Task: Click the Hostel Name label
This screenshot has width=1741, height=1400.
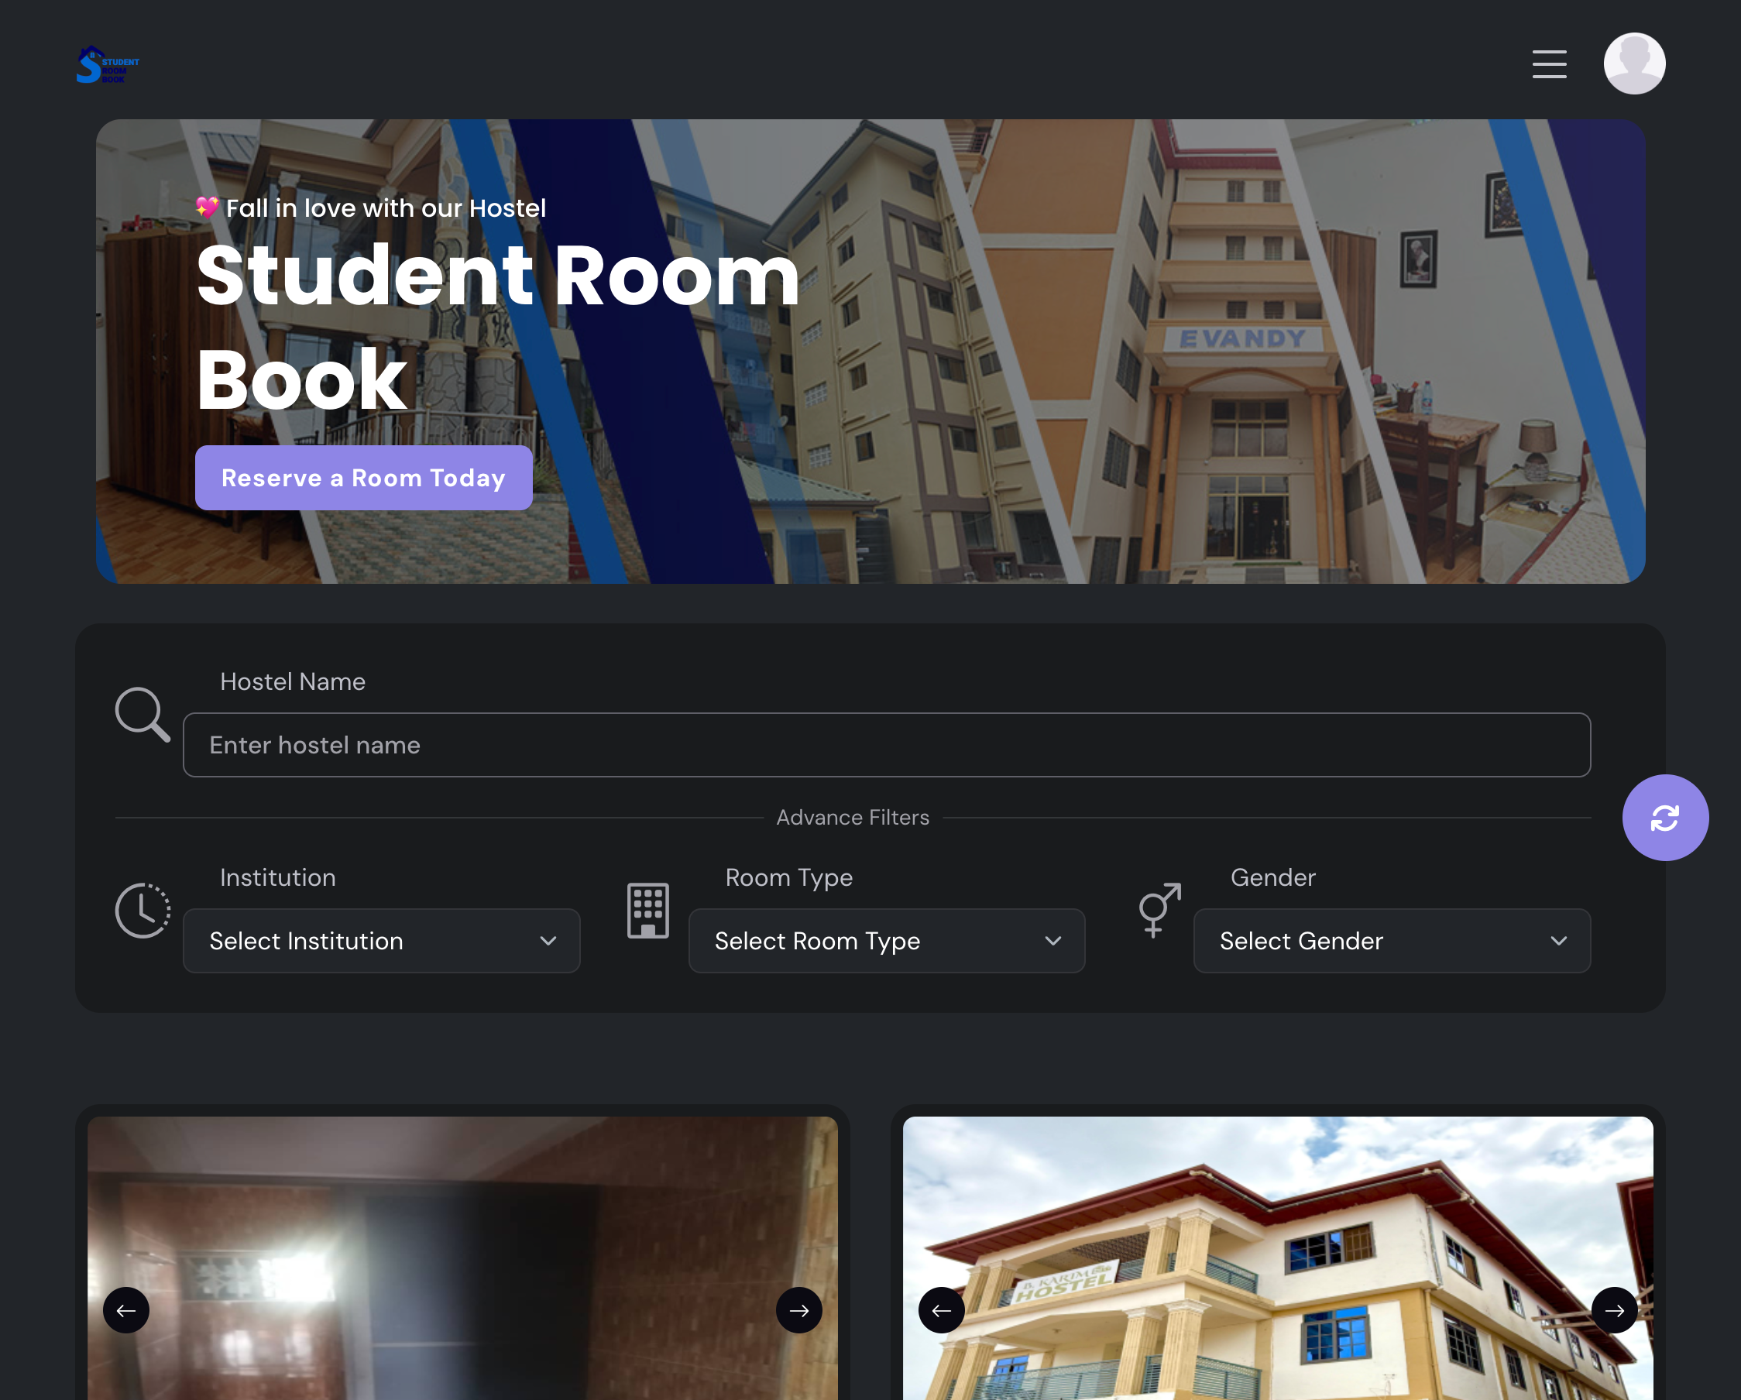Action: [x=292, y=682]
